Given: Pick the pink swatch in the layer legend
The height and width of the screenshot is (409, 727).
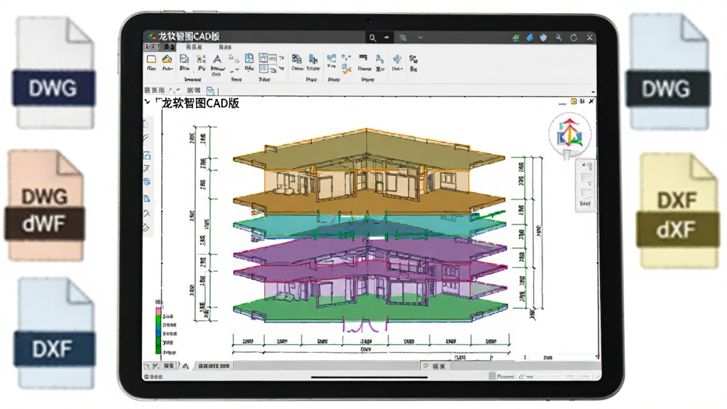Looking at the screenshot, I should tap(158, 311).
